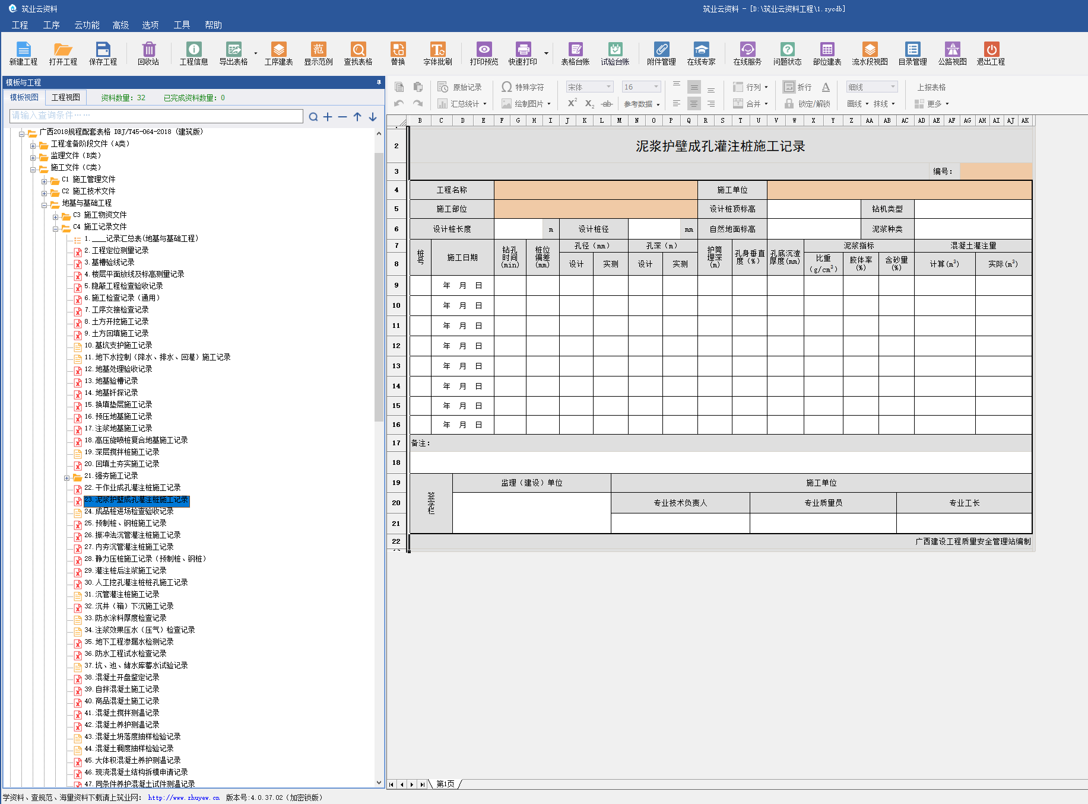Click the 导出表格 export table icon

pyautogui.click(x=233, y=53)
